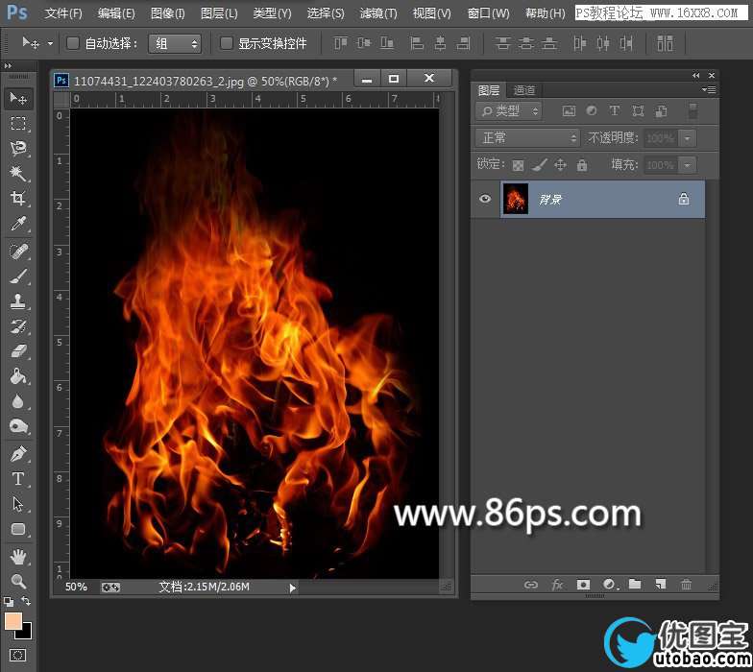Open the 组 auto-select dropdown

175,44
